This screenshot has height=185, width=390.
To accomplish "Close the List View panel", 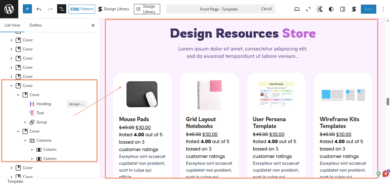I will 93,25.
